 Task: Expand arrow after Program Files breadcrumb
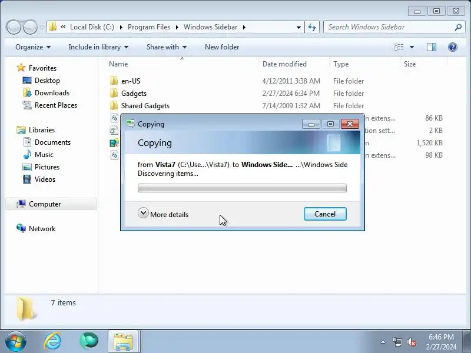[x=177, y=27]
